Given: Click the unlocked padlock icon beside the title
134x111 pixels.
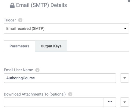Looking at the screenshot, I should pyautogui.click(x=12, y=5).
